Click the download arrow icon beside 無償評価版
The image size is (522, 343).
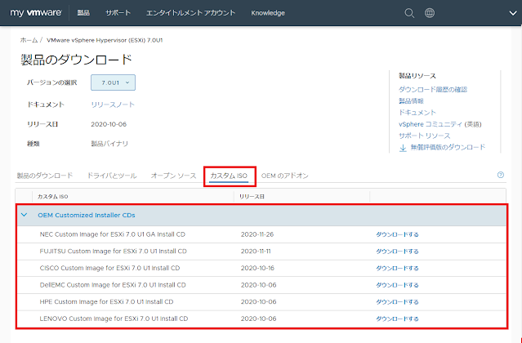(403, 148)
